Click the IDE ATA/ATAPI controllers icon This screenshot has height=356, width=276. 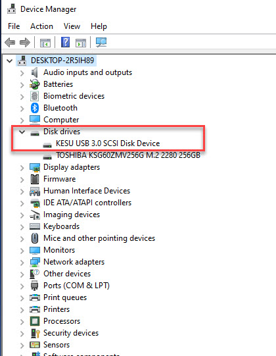pyautogui.click(x=35, y=203)
